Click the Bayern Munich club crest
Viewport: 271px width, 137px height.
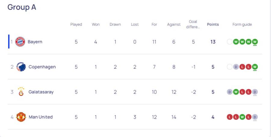[20, 42]
